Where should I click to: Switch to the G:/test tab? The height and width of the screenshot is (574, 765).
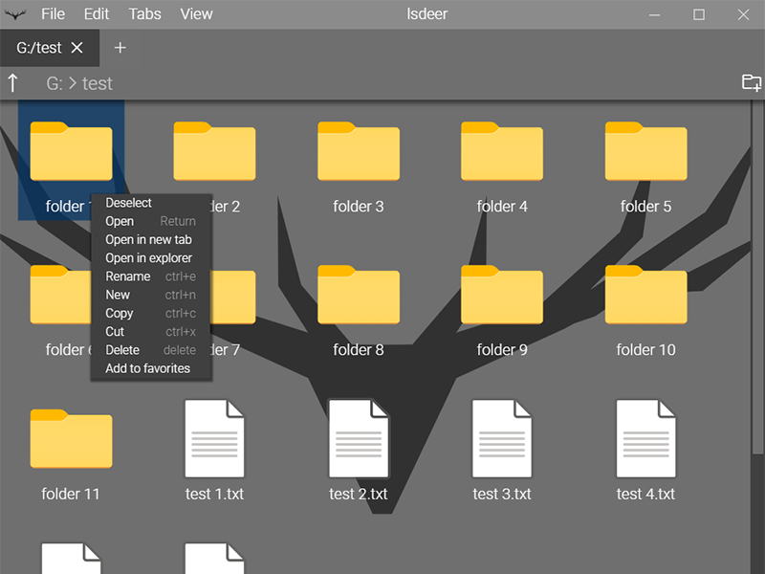click(39, 48)
